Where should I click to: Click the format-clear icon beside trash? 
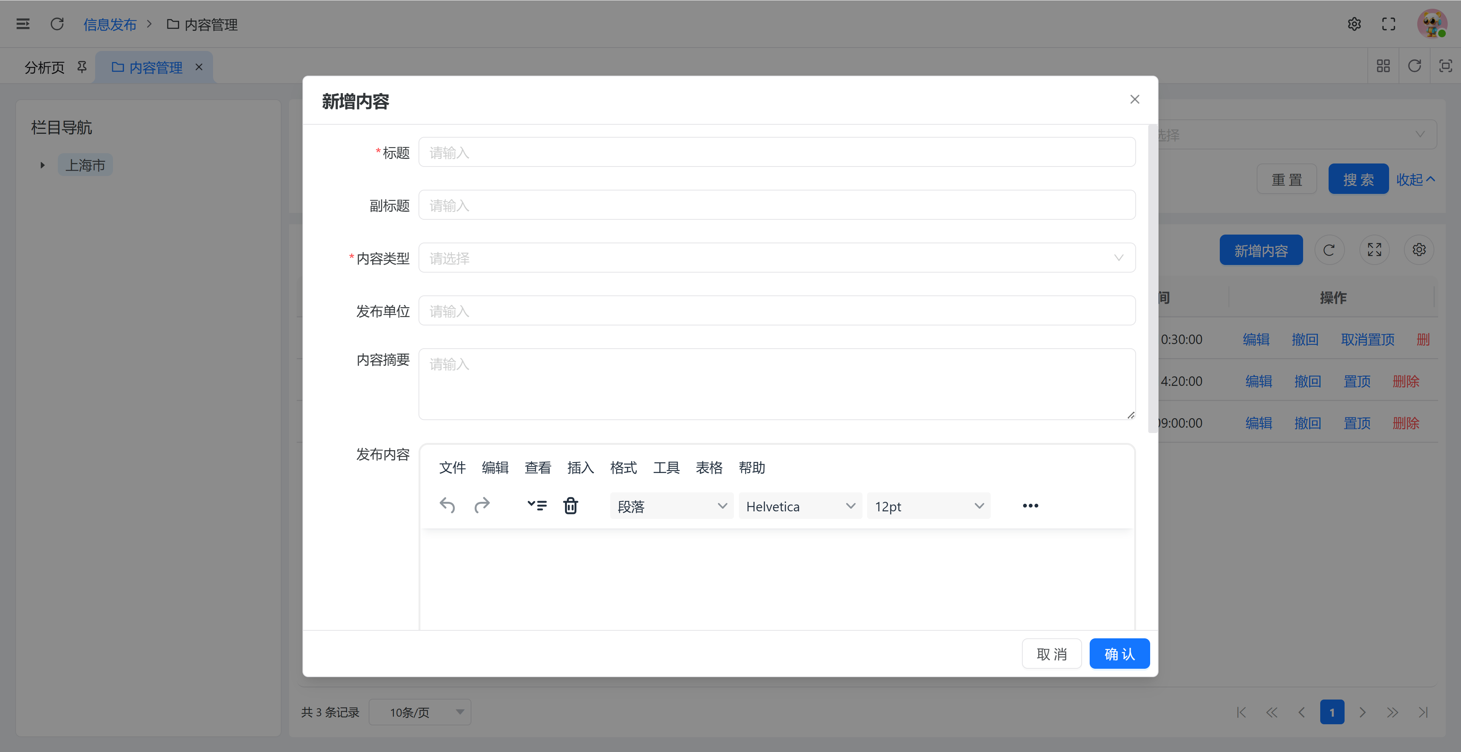(x=536, y=506)
